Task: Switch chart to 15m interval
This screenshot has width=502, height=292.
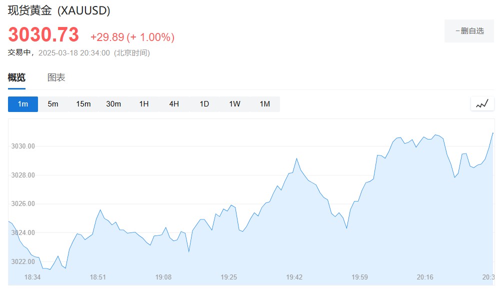Action: (83, 104)
